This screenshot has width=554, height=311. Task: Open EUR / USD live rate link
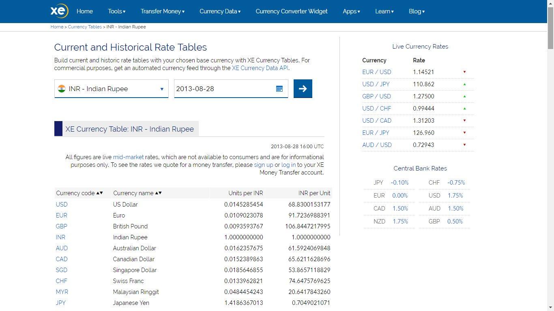[377, 72]
